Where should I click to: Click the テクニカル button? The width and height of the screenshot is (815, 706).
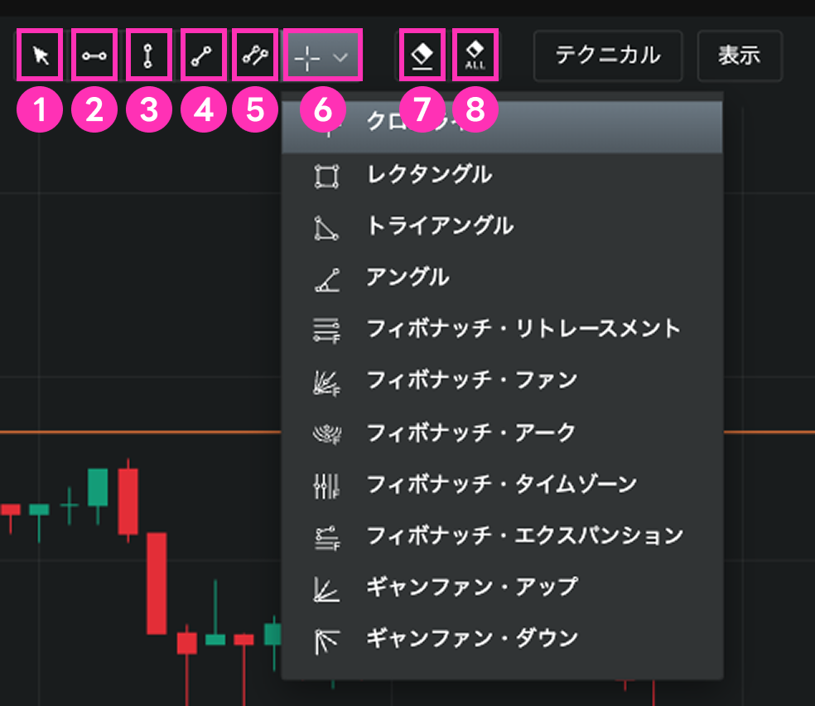click(607, 56)
